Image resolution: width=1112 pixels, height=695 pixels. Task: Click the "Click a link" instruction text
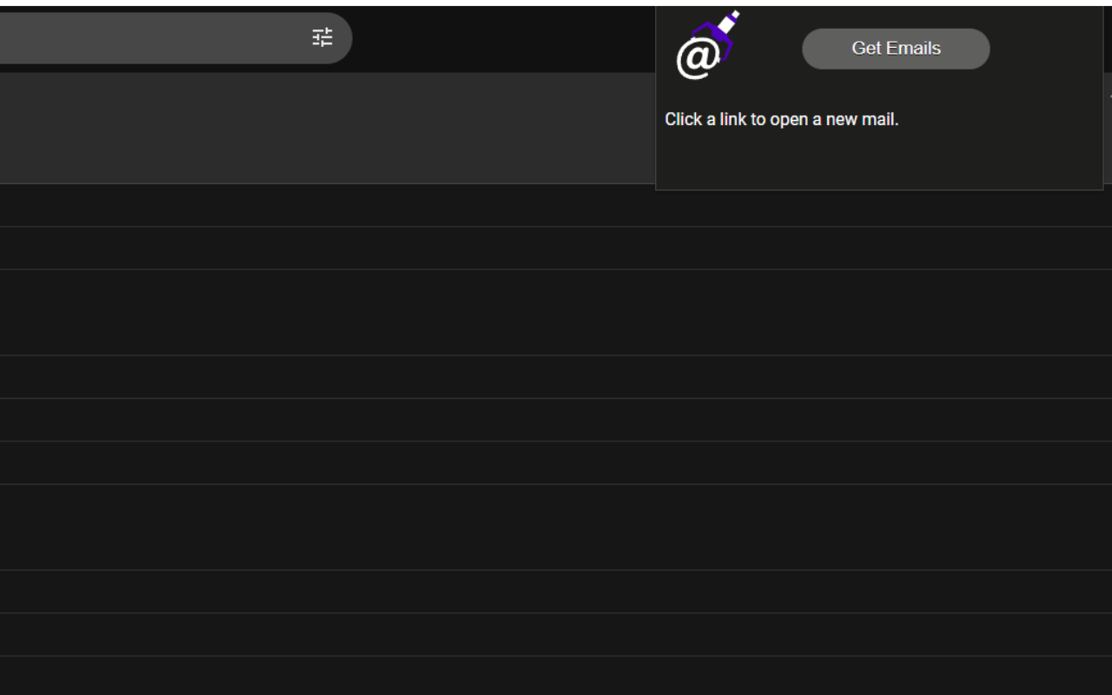click(781, 120)
